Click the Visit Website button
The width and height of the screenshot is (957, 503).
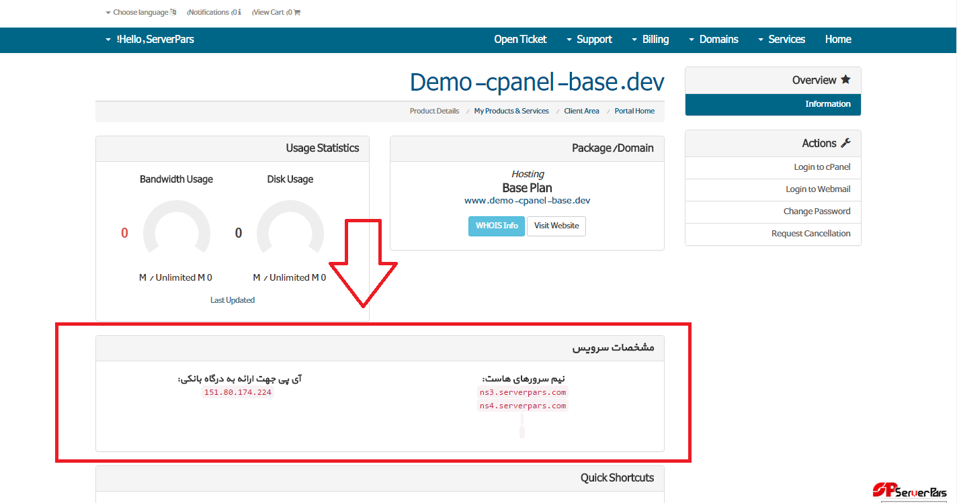coord(556,226)
